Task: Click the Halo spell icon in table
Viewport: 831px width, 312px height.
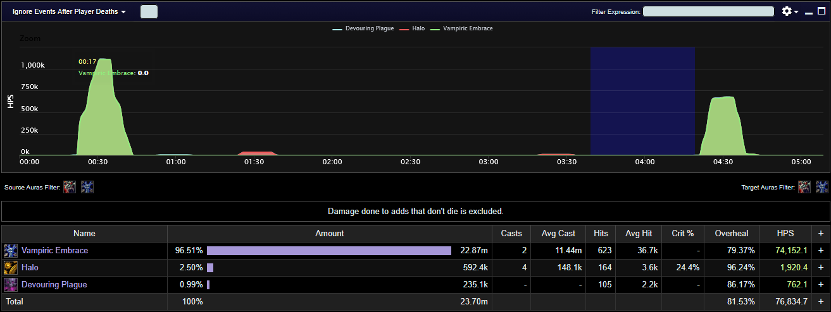Action: point(10,268)
